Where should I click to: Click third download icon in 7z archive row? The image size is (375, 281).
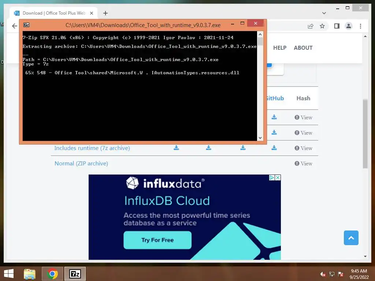[x=243, y=148]
